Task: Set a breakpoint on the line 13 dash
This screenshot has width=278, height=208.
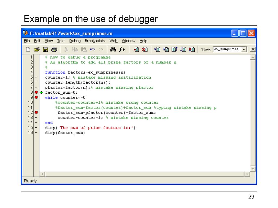Action: point(36,118)
